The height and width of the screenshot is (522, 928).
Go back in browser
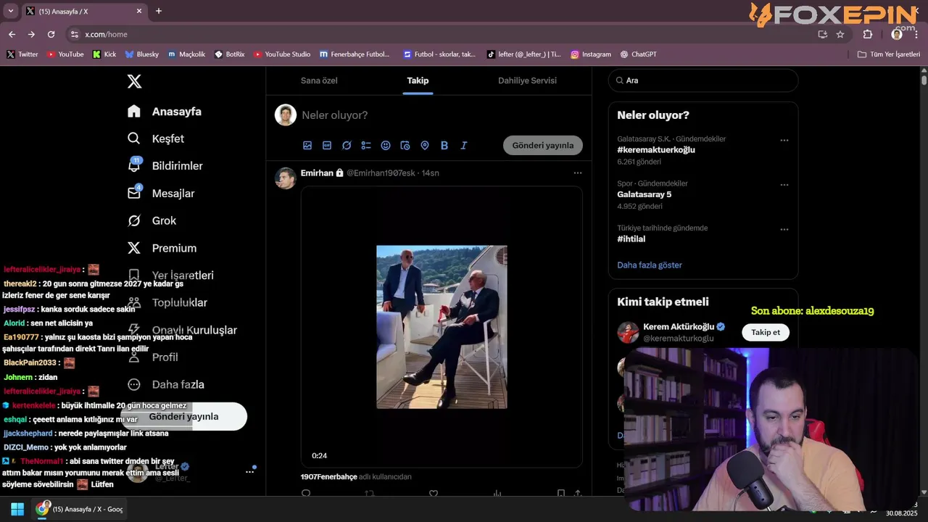click(x=12, y=34)
